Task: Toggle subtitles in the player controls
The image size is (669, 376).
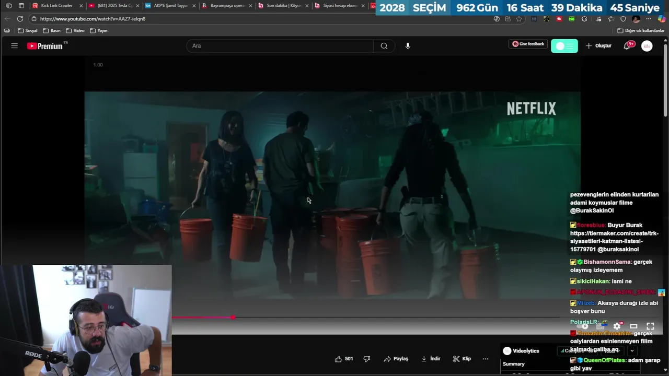Action: tap(601, 326)
